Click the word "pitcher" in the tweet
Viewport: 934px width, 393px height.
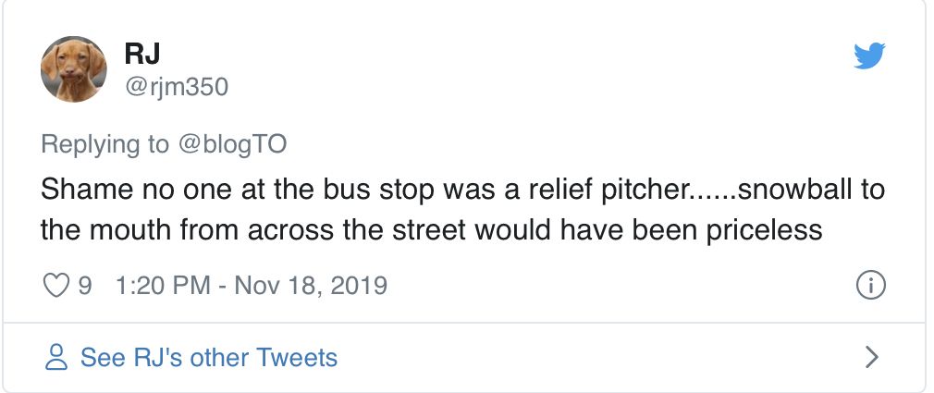[x=645, y=190]
